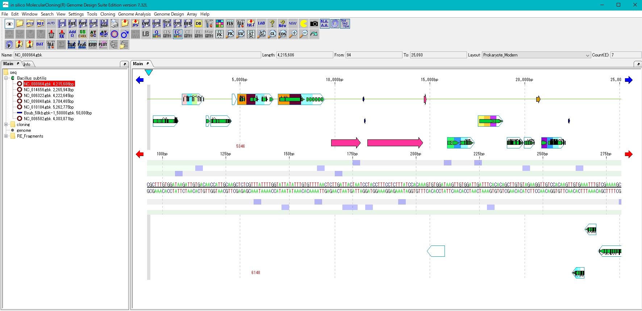Screen dimensions: 642x311
Task: Click the camera snapshot icon
Action: click(314, 24)
